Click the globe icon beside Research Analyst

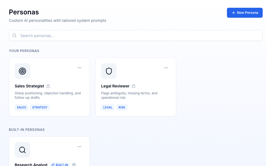pos(74,165)
